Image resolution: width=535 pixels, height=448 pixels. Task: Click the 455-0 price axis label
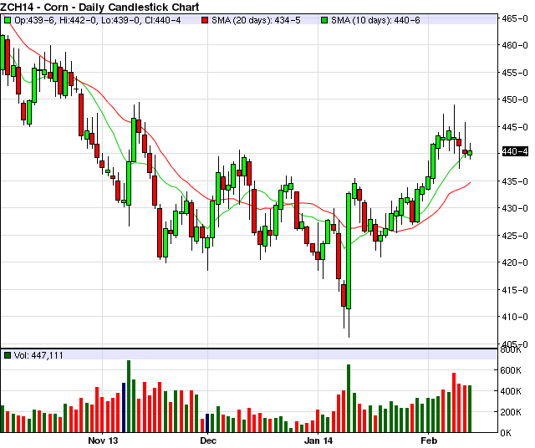pyautogui.click(x=515, y=73)
